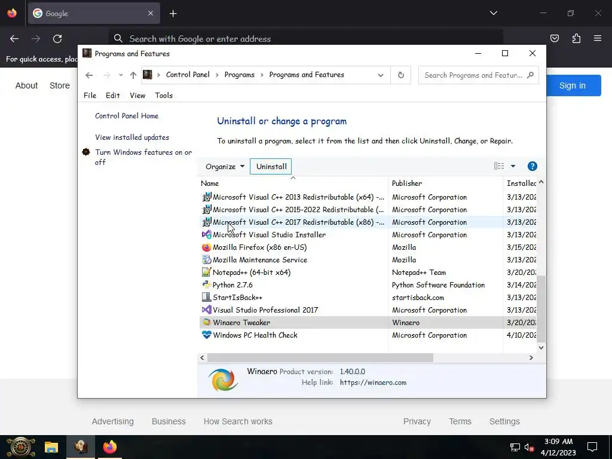Image resolution: width=612 pixels, height=459 pixels.
Task: Click the vertical scrollbar thumb
Action: pos(541,308)
